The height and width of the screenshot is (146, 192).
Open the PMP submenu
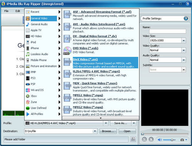(43, 72)
